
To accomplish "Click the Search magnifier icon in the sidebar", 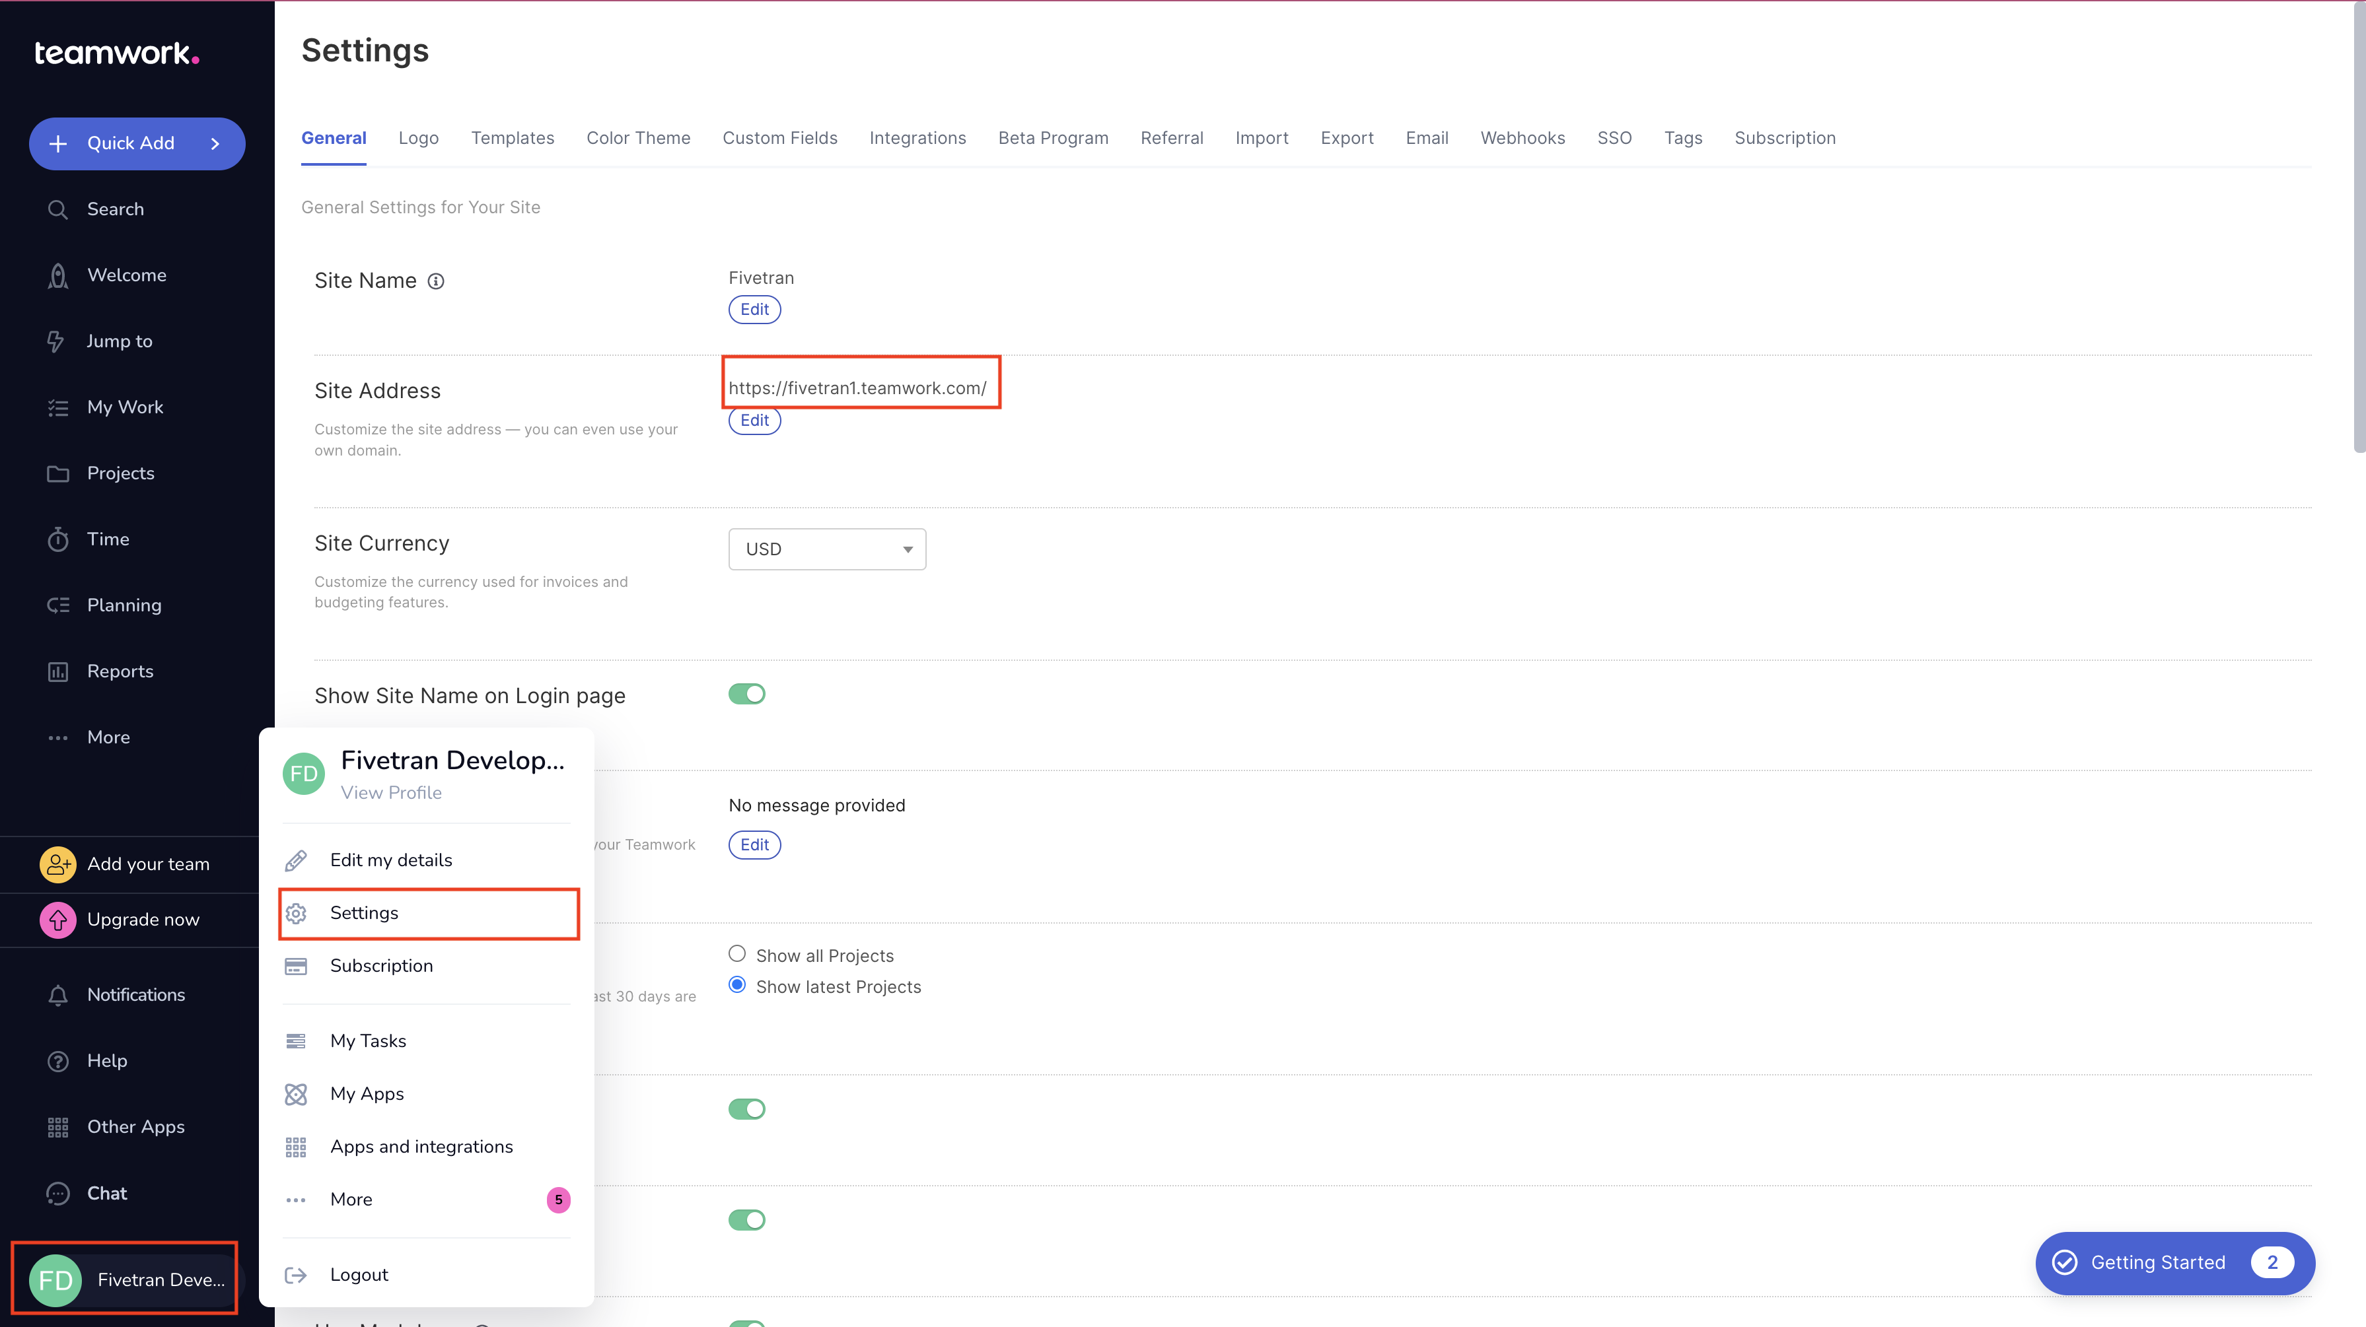I will [x=58, y=209].
